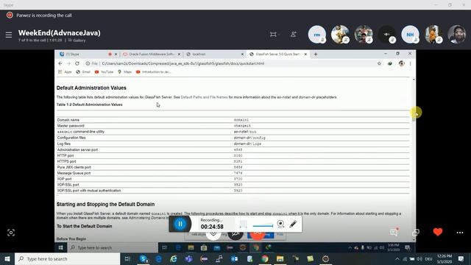Open Sticky Notes from the taskbar
The image size is (471, 265).
311,258
